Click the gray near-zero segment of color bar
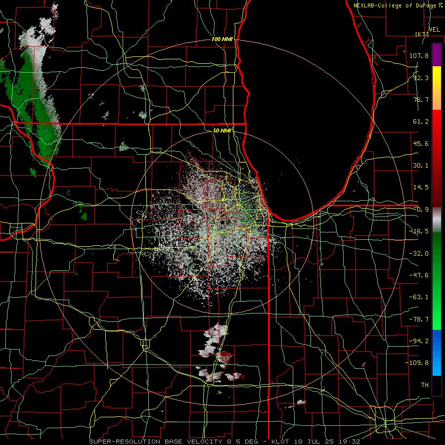The height and width of the screenshot is (445, 445). point(437,220)
